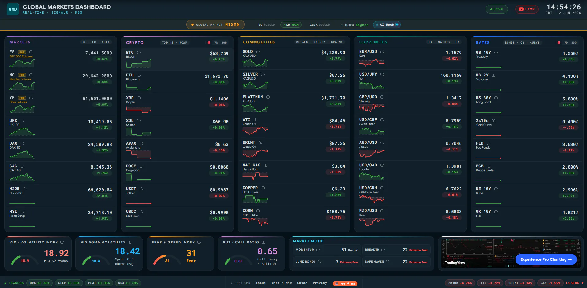The height and width of the screenshot is (288, 587).
Task: Click the orange badge in the footer
Action: pos(345,284)
